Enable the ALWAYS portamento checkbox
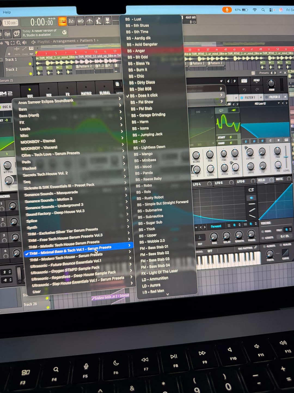Viewport: 294px width, 393px height. click(x=264, y=246)
